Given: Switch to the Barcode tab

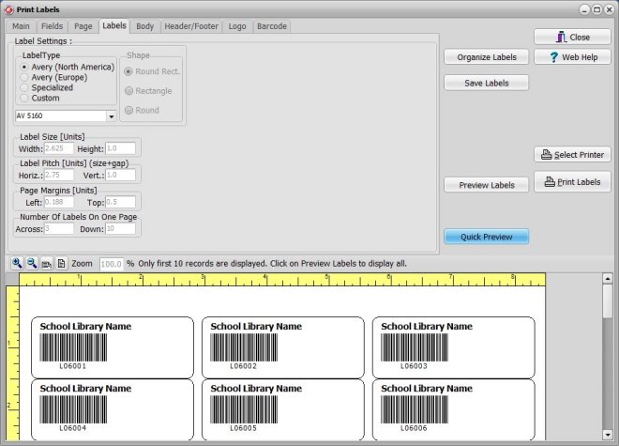Looking at the screenshot, I should (x=272, y=26).
